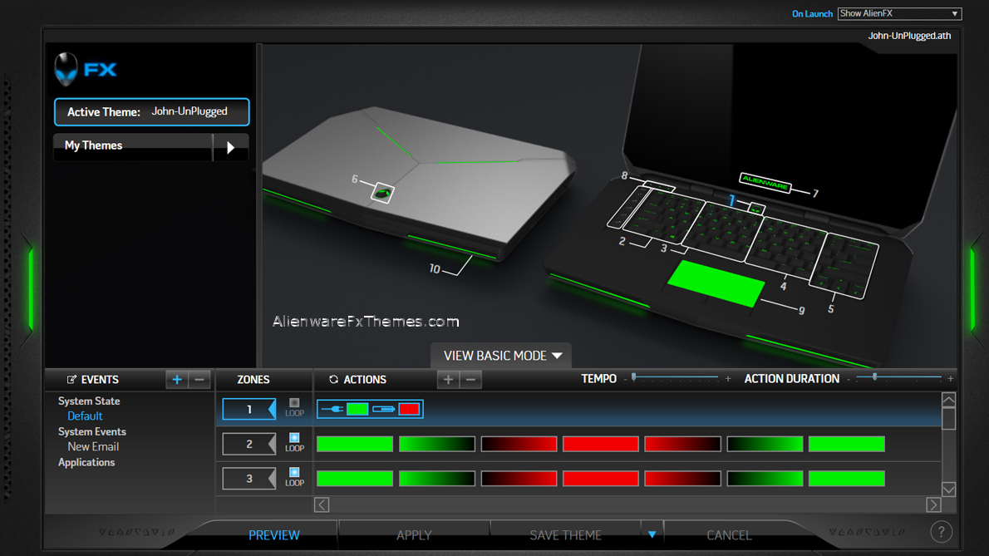Decrease tempo with minus sign
The height and width of the screenshot is (556, 989).
coord(625,379)
